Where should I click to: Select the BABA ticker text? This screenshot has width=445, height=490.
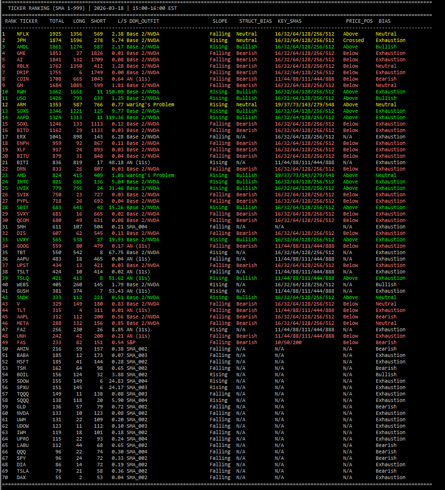23,356
